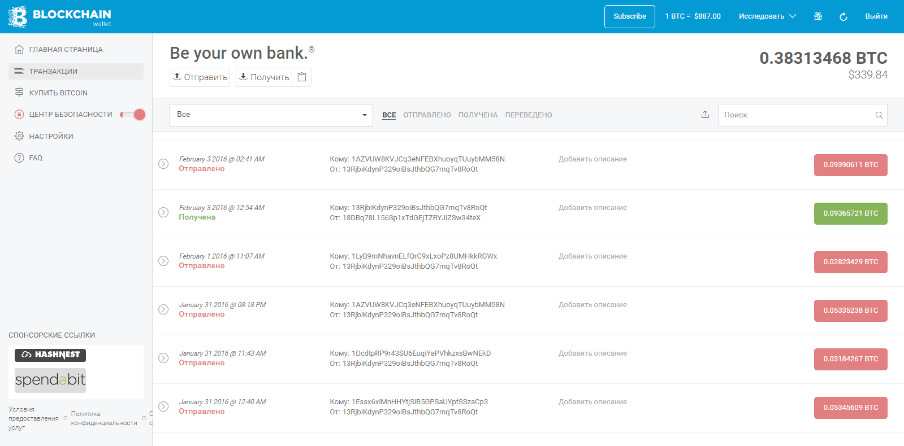Click the gift icon in header
904x446 pixels.
(818, 16)
